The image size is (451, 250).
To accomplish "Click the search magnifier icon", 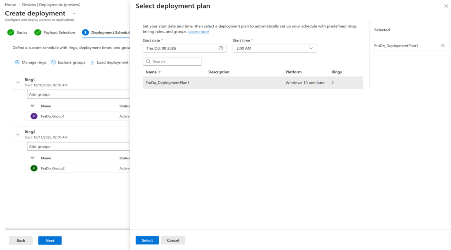I will click(x=148, y=62).
